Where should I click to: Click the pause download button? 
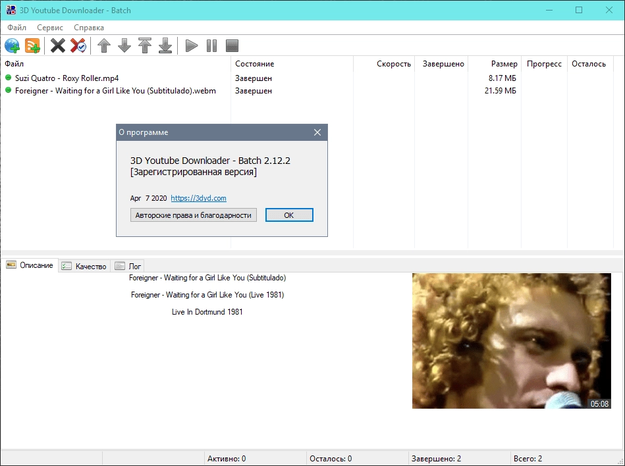211,45
